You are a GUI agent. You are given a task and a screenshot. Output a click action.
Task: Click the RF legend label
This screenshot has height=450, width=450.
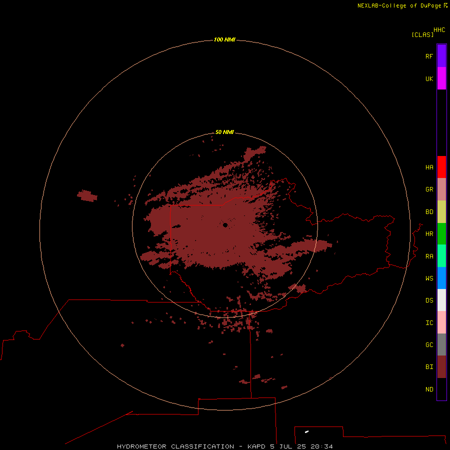point(429,56)
